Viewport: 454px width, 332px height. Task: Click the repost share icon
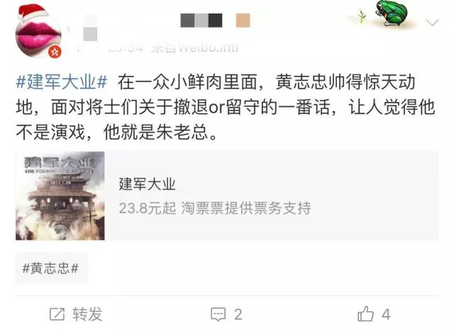pos(57,314)
